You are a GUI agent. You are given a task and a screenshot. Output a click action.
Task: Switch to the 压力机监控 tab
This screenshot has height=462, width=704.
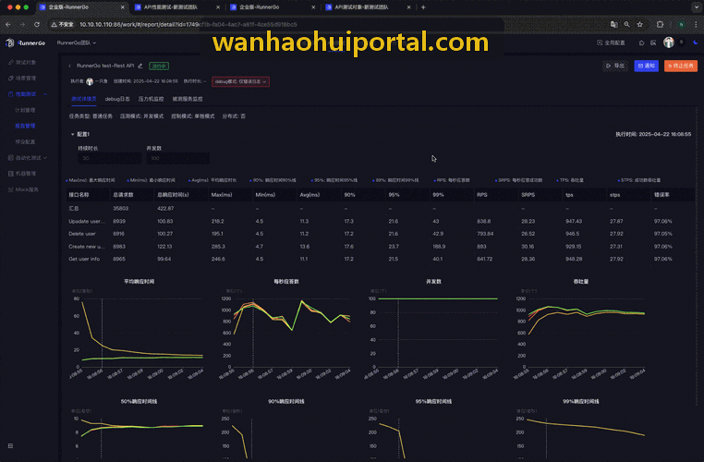click(151, 99)
